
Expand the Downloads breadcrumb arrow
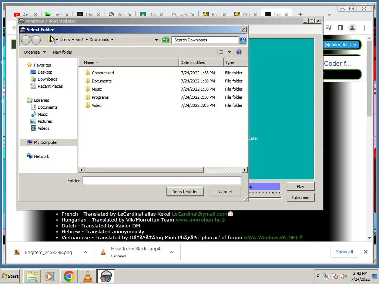[x=112, y=40]
